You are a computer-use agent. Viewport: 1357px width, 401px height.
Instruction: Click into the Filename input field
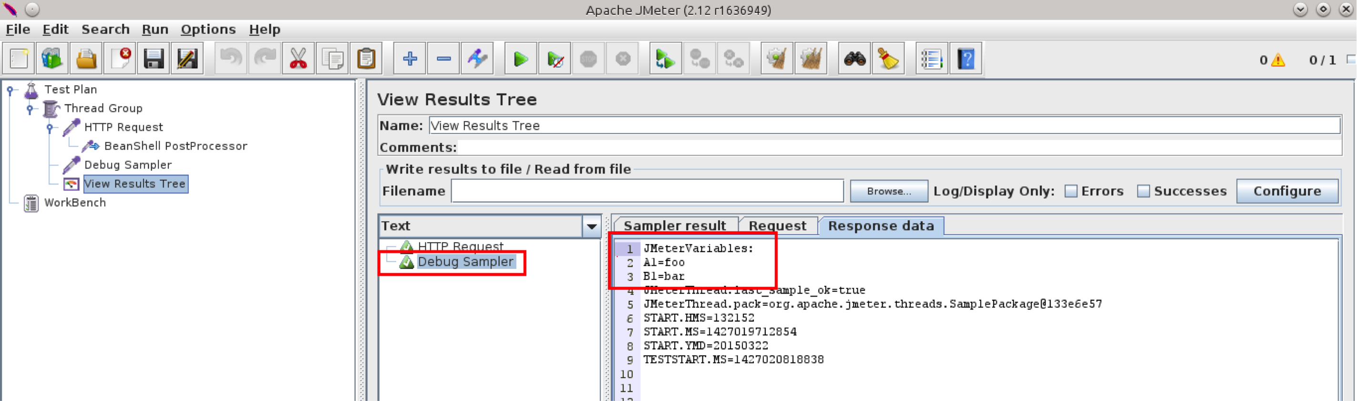coord(648,191)
